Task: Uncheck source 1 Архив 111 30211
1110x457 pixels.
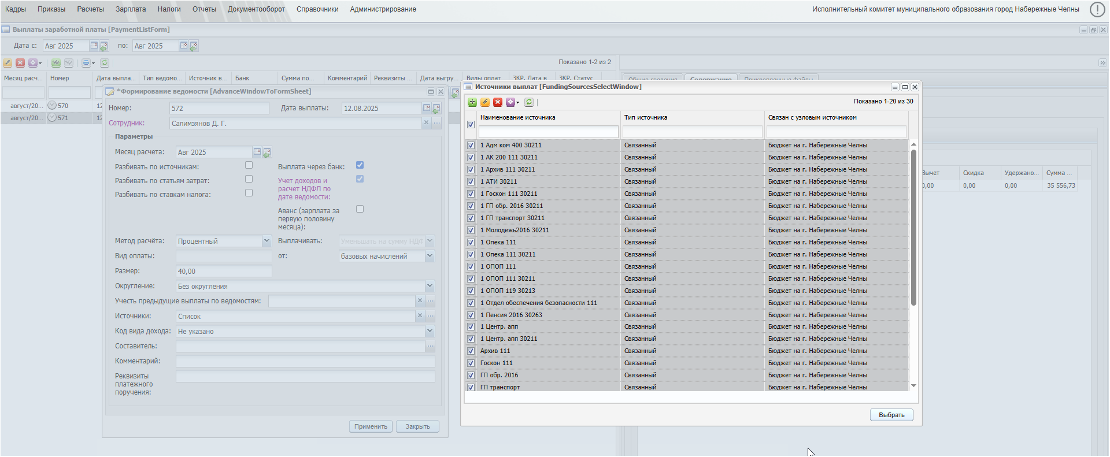Action: (x=471, y=170)
